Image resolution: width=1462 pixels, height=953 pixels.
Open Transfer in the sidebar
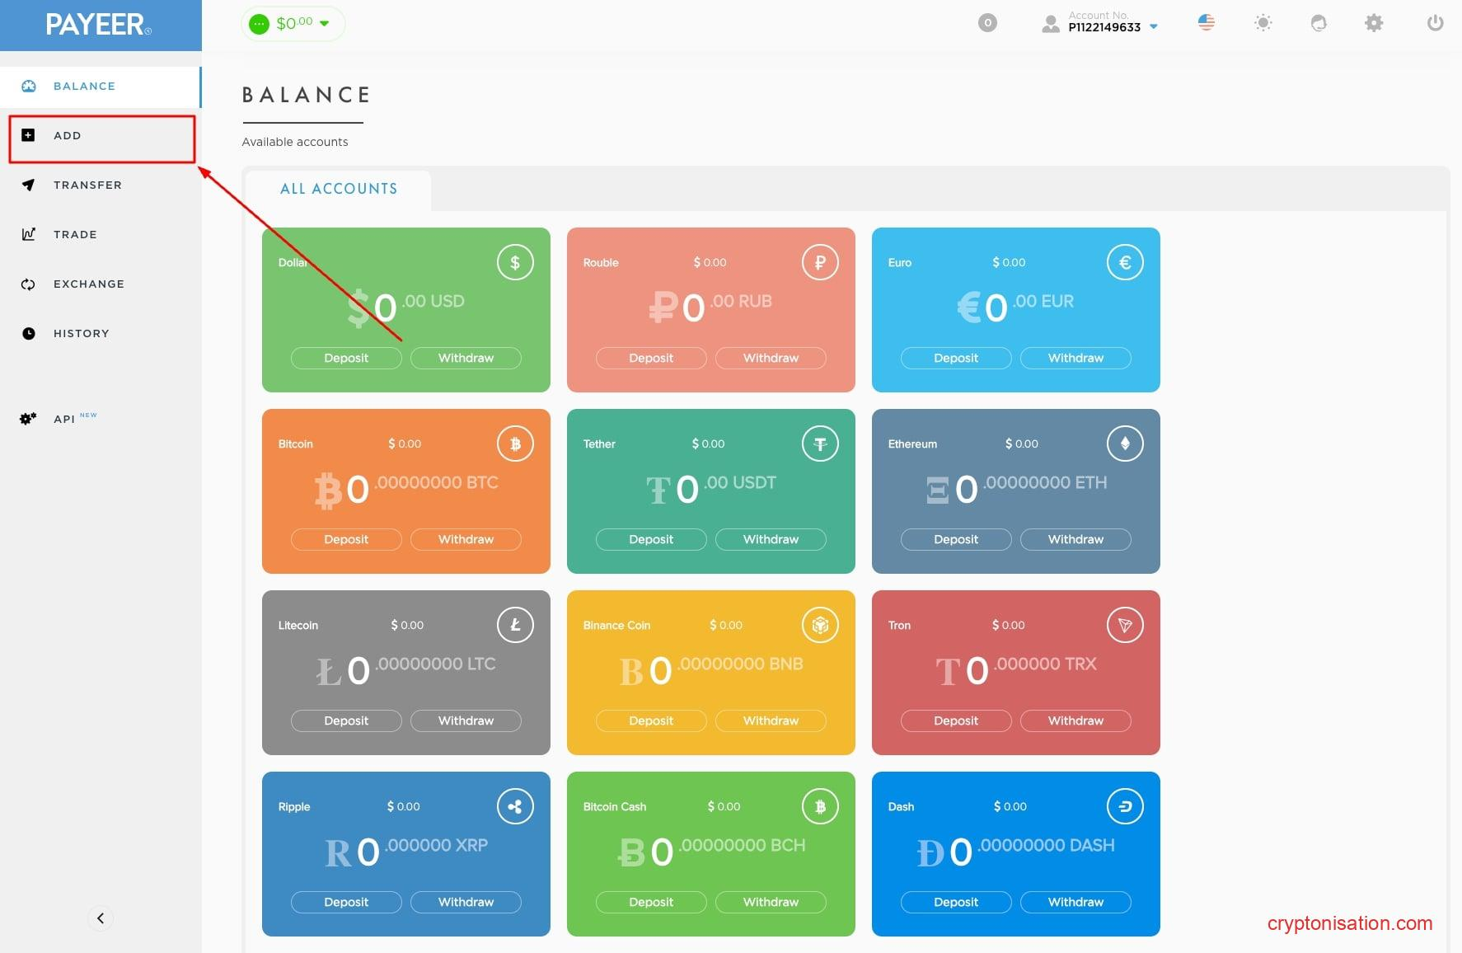(87, 185)
